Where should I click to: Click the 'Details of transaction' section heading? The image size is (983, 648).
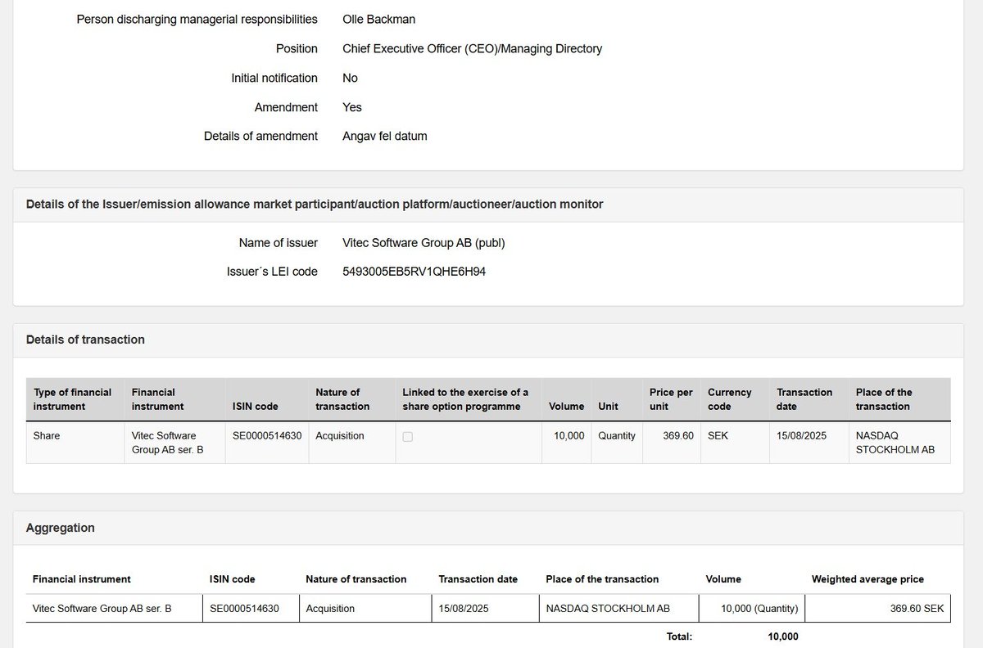[85, 340]
